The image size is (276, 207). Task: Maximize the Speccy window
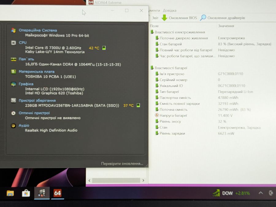[x=127, y=10]
